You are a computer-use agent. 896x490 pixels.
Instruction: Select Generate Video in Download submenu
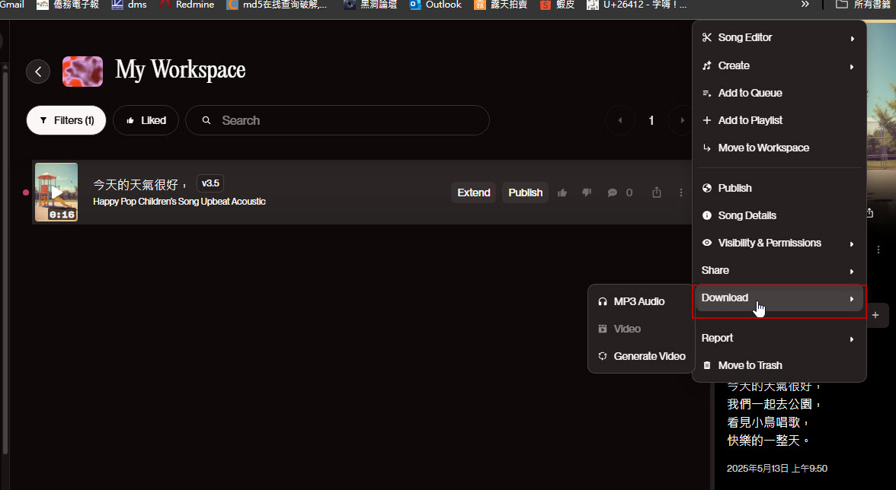tap(648, 357)
